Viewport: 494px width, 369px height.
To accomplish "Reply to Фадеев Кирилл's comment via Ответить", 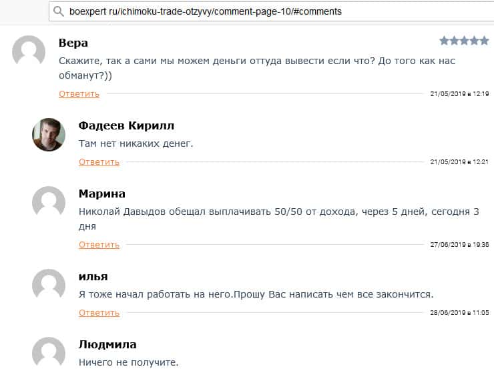I will click(x=99, y=162).
